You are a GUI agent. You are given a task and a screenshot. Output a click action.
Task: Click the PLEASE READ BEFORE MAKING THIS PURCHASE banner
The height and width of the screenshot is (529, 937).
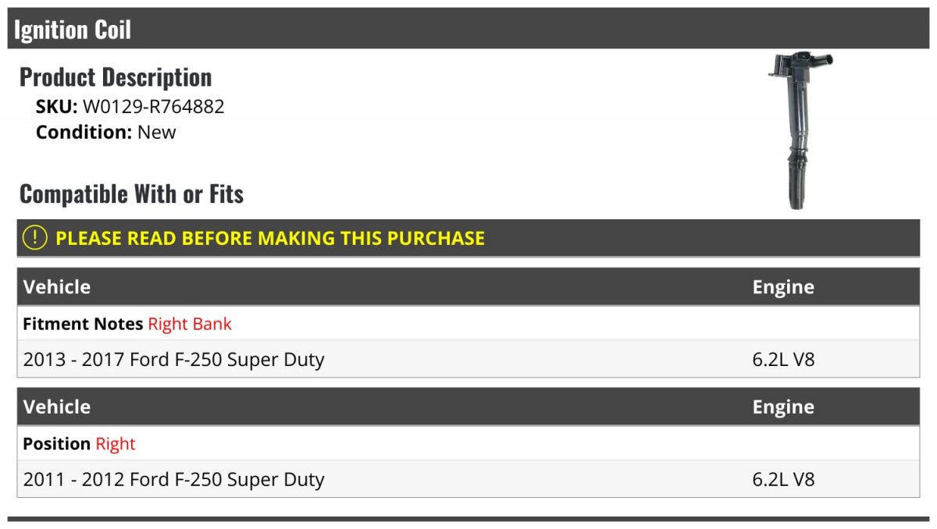(x=468, y=238)
